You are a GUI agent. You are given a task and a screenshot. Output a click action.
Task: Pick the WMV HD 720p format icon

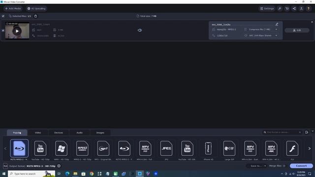click(x=61, y=148)
